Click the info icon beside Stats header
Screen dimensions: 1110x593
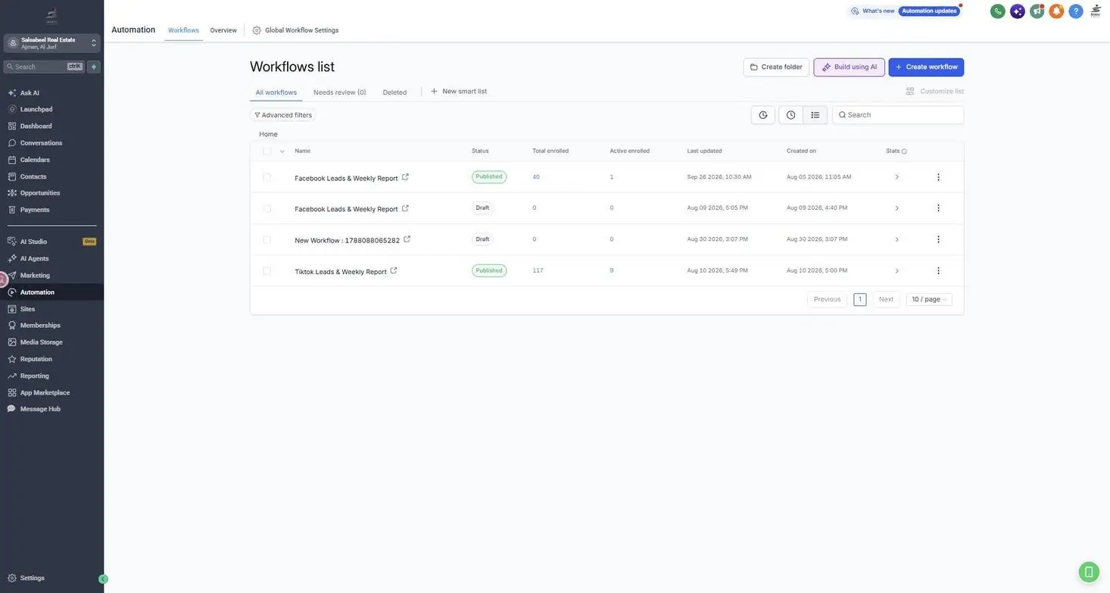904,151
